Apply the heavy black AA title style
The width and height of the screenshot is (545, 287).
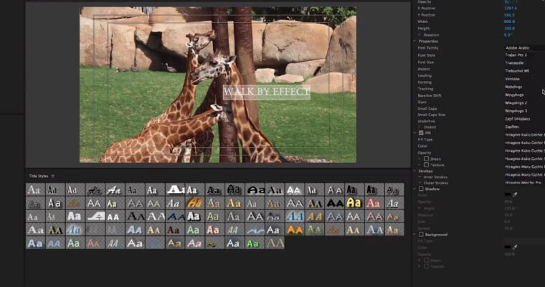[x=334, y=203]
